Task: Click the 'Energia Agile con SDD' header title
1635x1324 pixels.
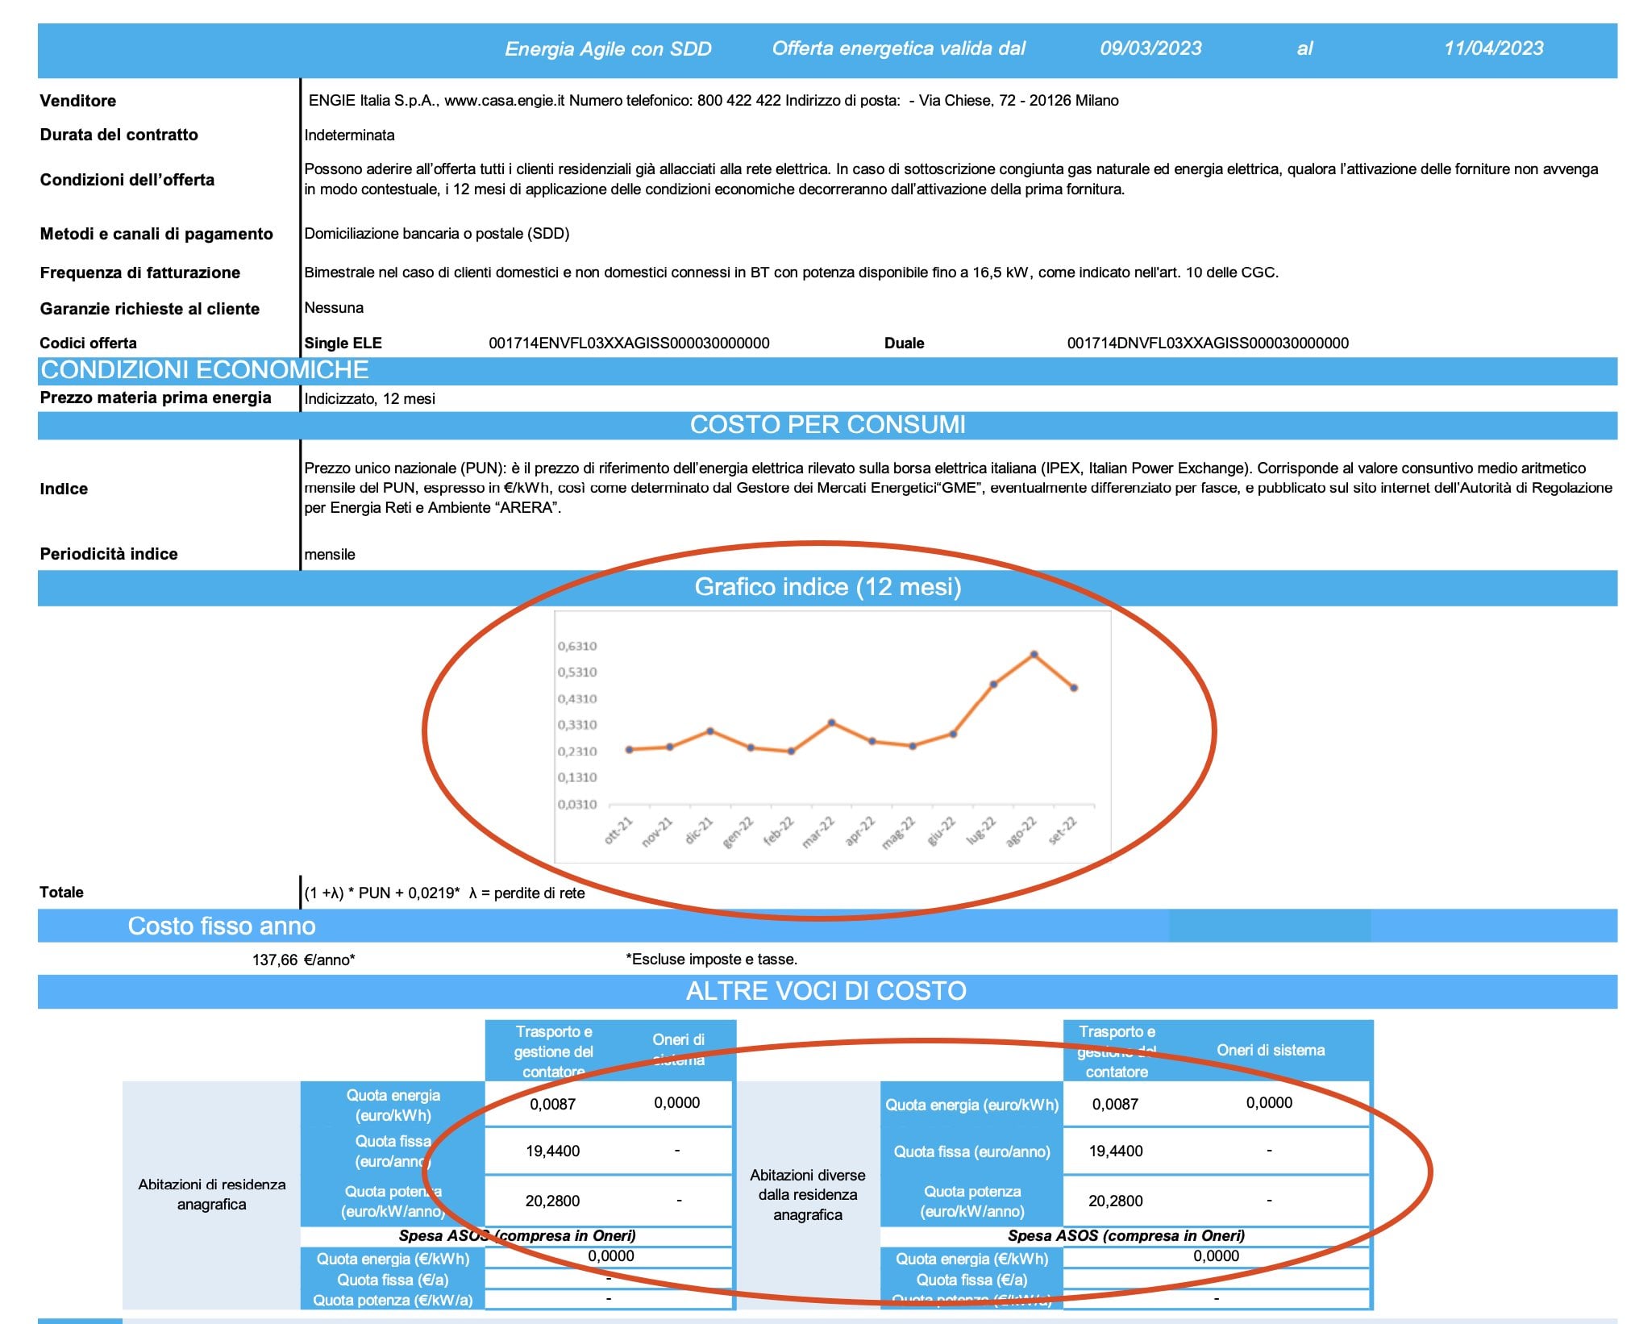Action: coord(608,49)
